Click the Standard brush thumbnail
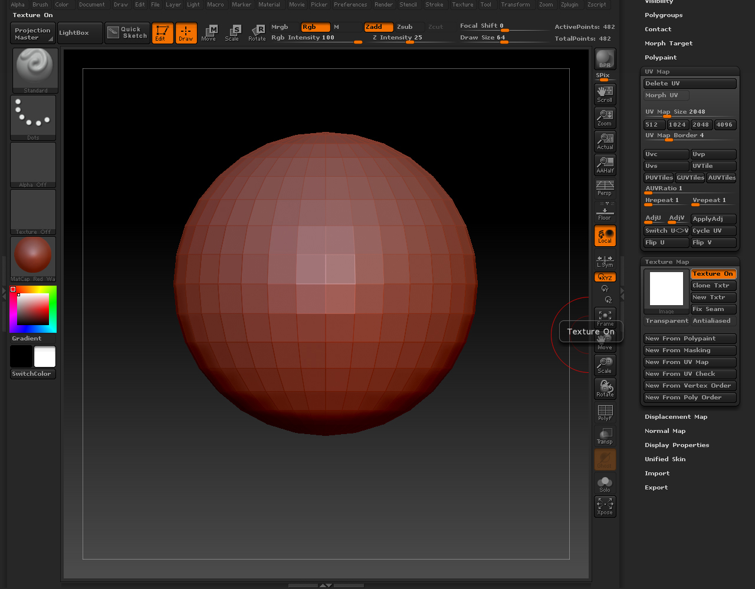Viewport: 755px width, 589px height. (35, 70)
